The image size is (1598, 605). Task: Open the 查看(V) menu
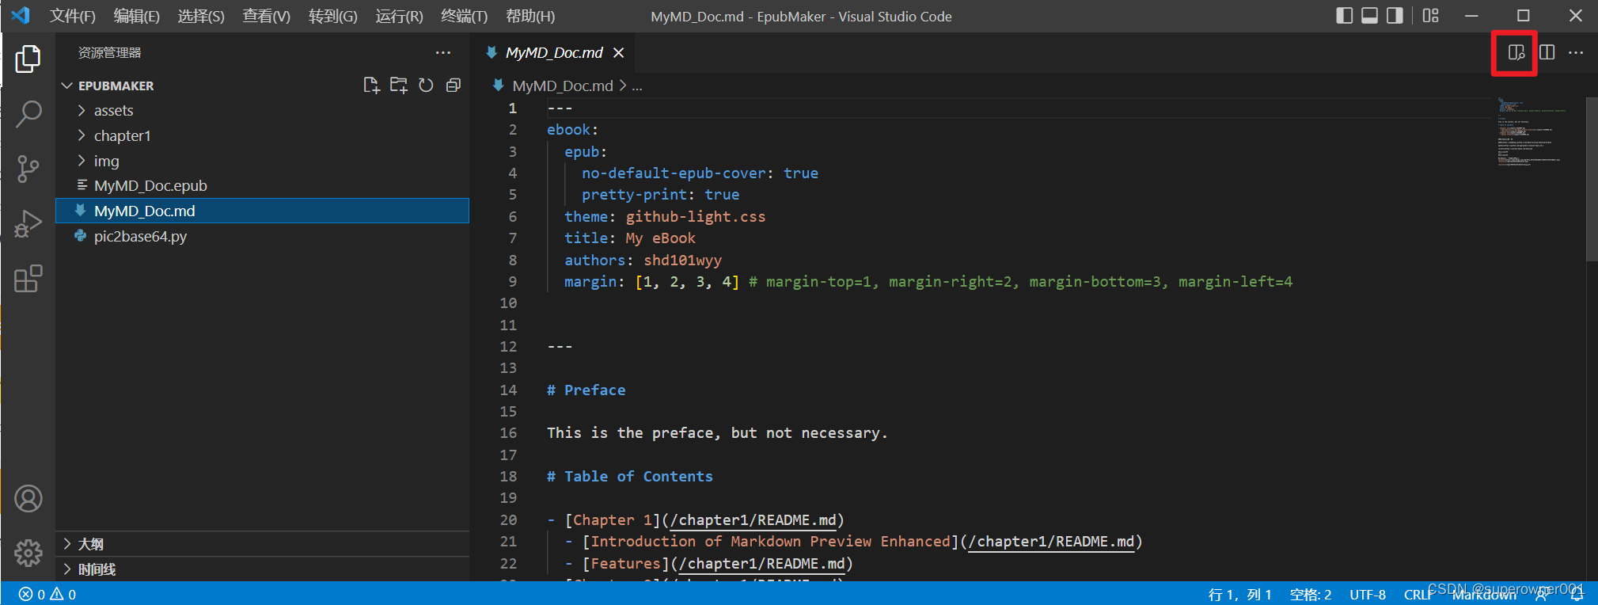point(266,16)
